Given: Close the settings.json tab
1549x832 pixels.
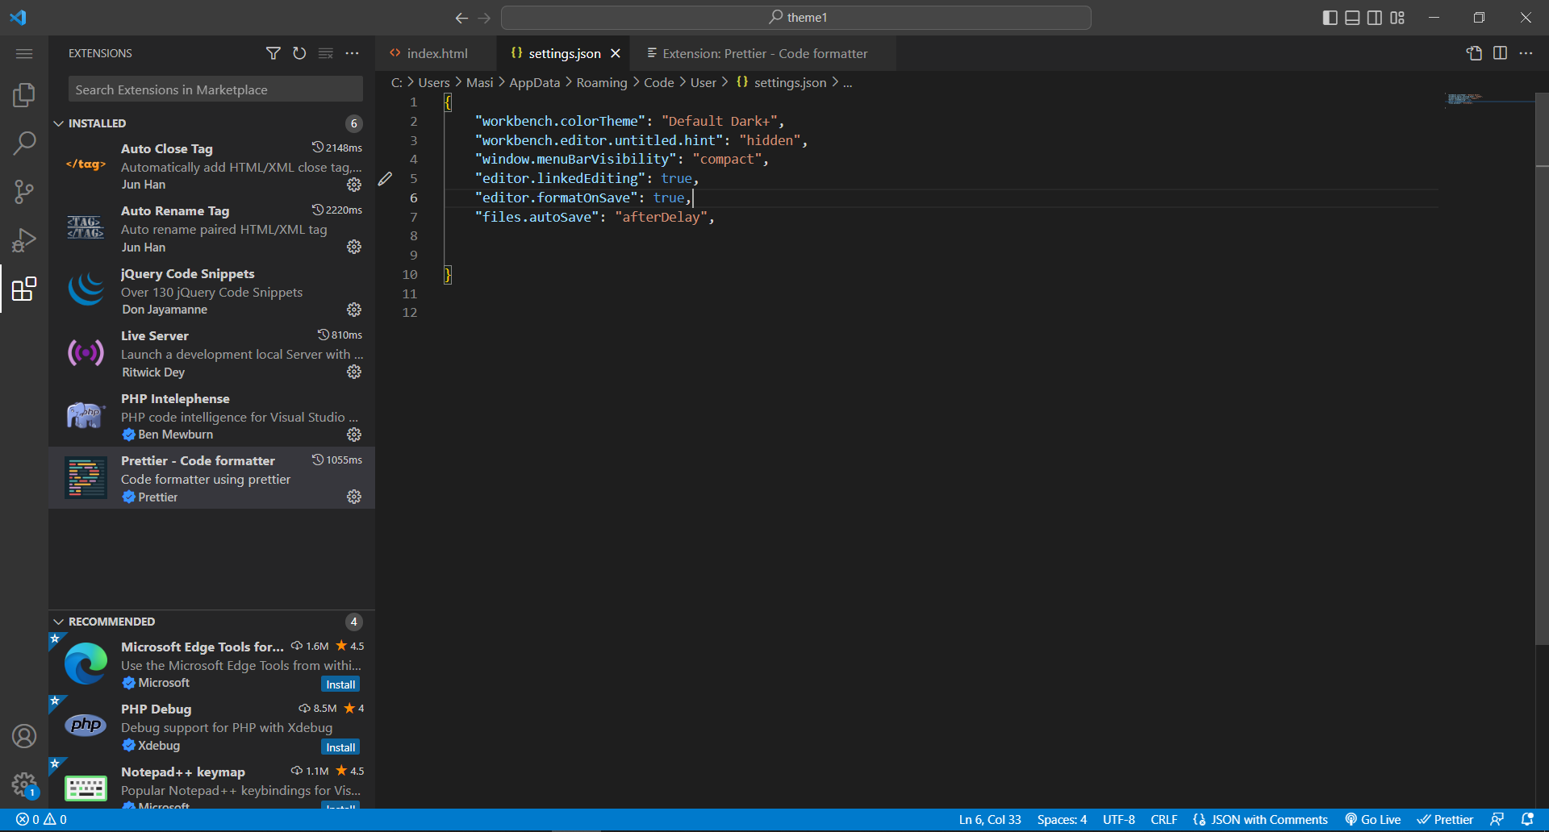Looking at the screenshot, I should point(616,53).
